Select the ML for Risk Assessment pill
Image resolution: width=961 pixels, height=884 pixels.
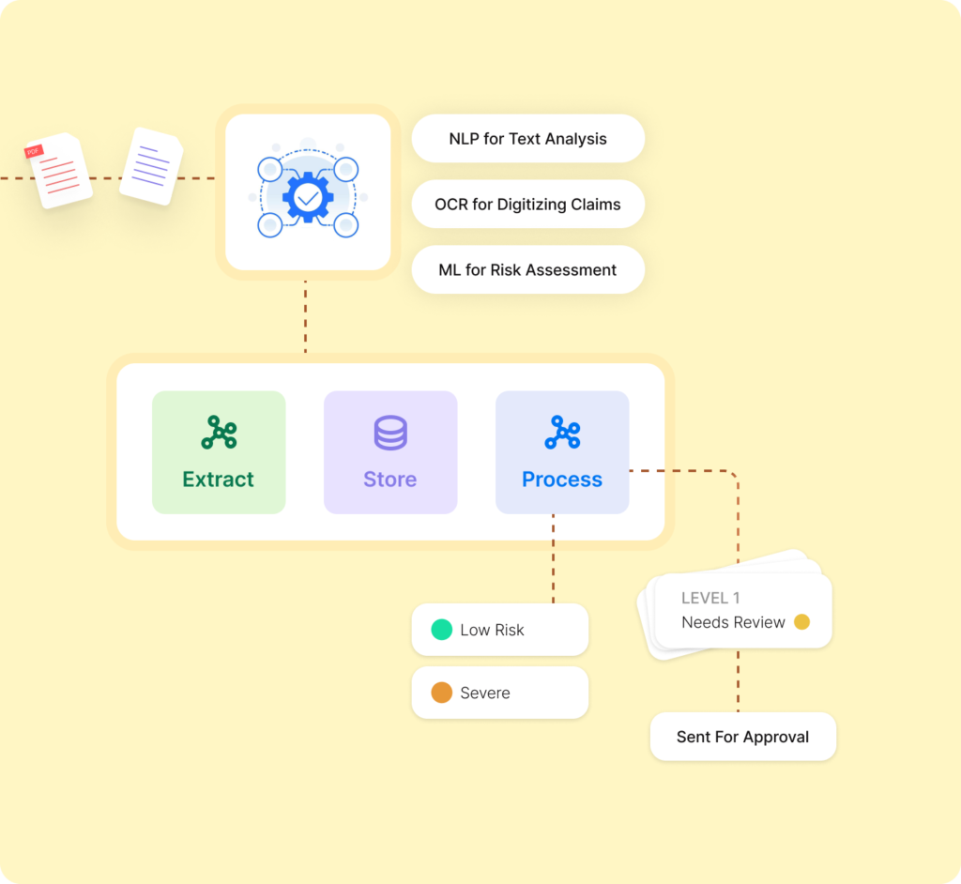pyautogui.click(x=527, y=269)
